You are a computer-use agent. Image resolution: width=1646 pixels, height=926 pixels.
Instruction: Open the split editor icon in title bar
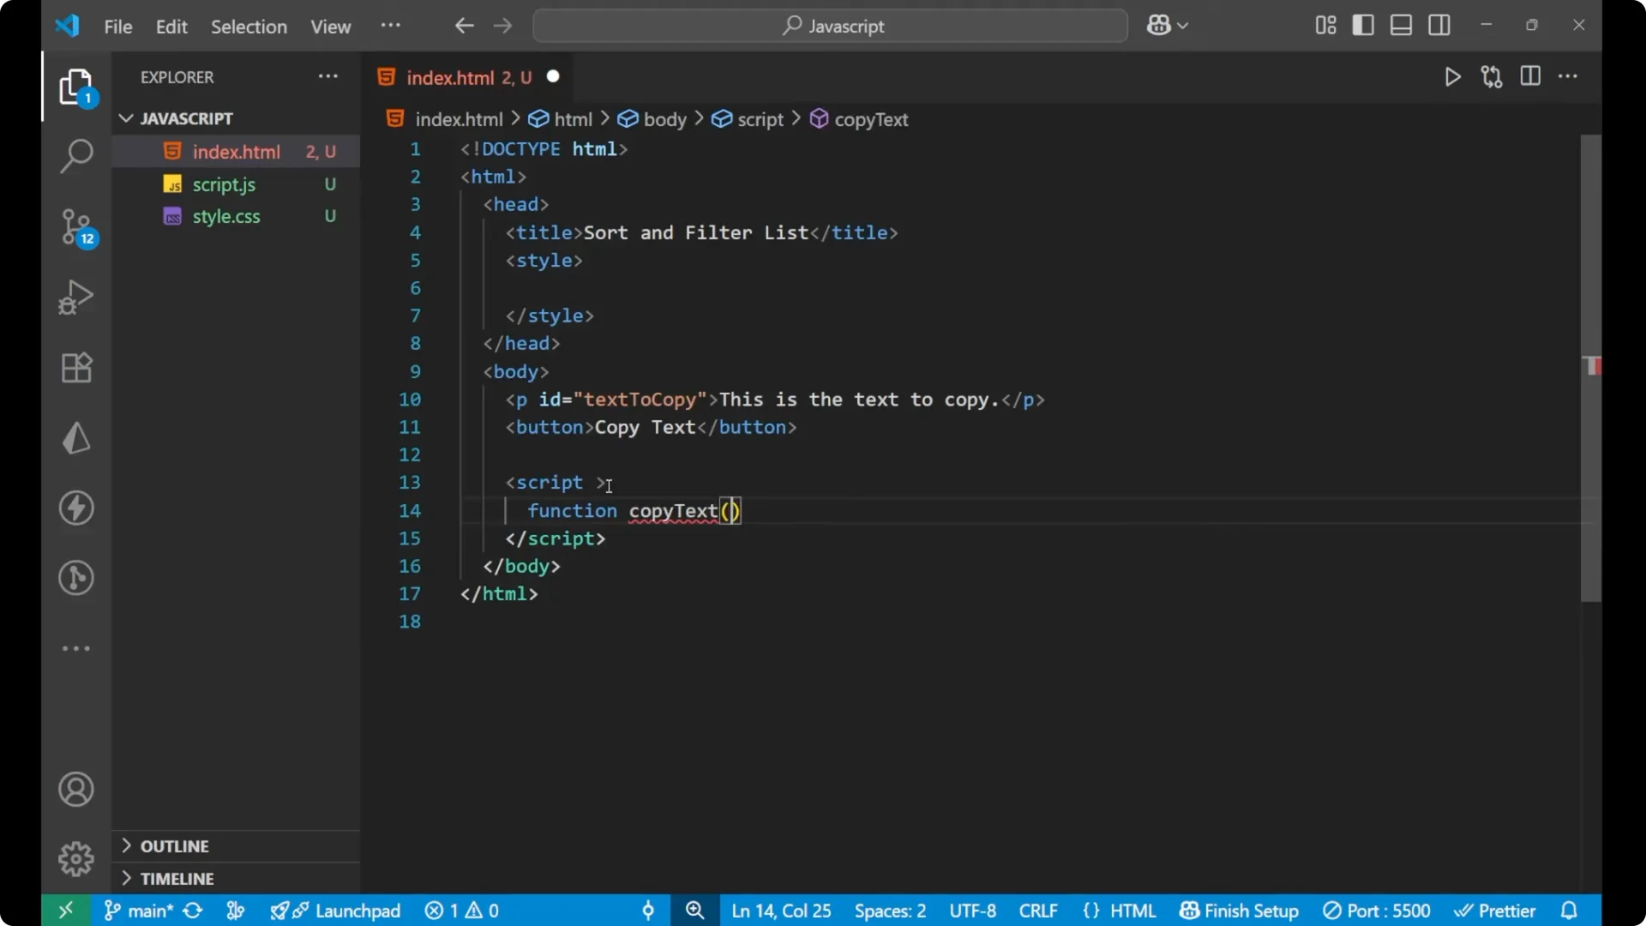(1531, 76)
